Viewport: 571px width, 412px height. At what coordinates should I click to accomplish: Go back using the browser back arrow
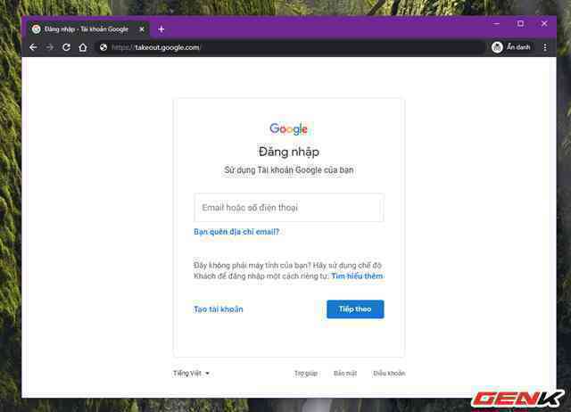pos(33,47)
